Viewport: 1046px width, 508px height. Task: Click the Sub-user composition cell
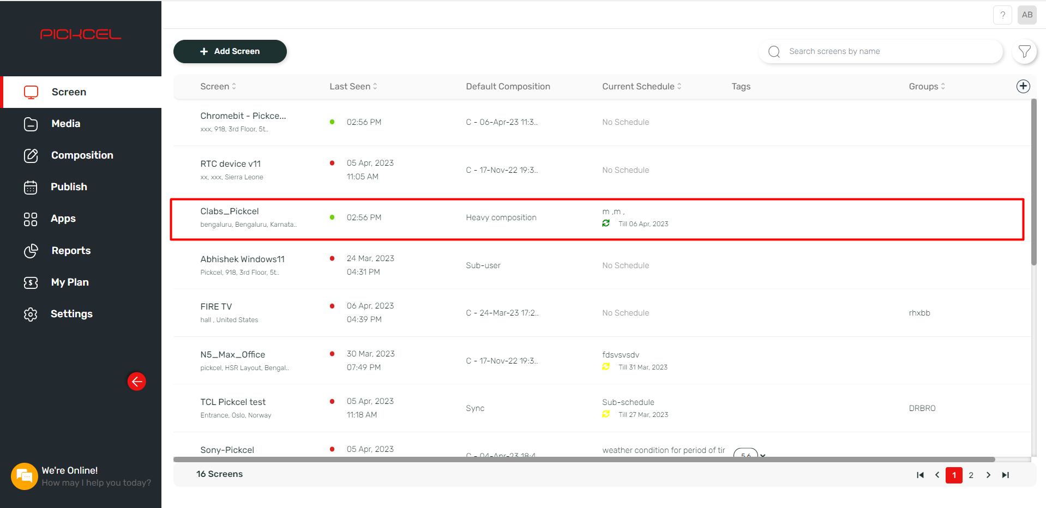[483, 265]
